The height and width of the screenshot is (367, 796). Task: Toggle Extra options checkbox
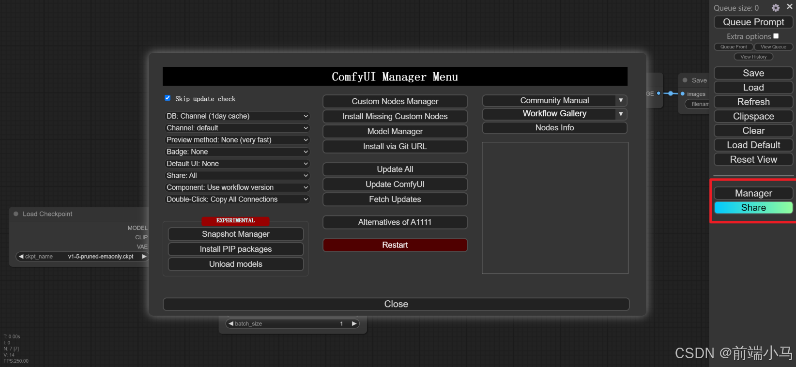[776, 36]
